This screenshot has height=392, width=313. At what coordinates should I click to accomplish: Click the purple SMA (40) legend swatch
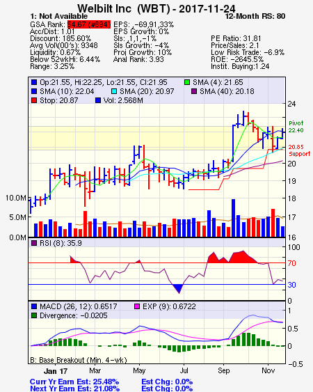click(194, 91)
